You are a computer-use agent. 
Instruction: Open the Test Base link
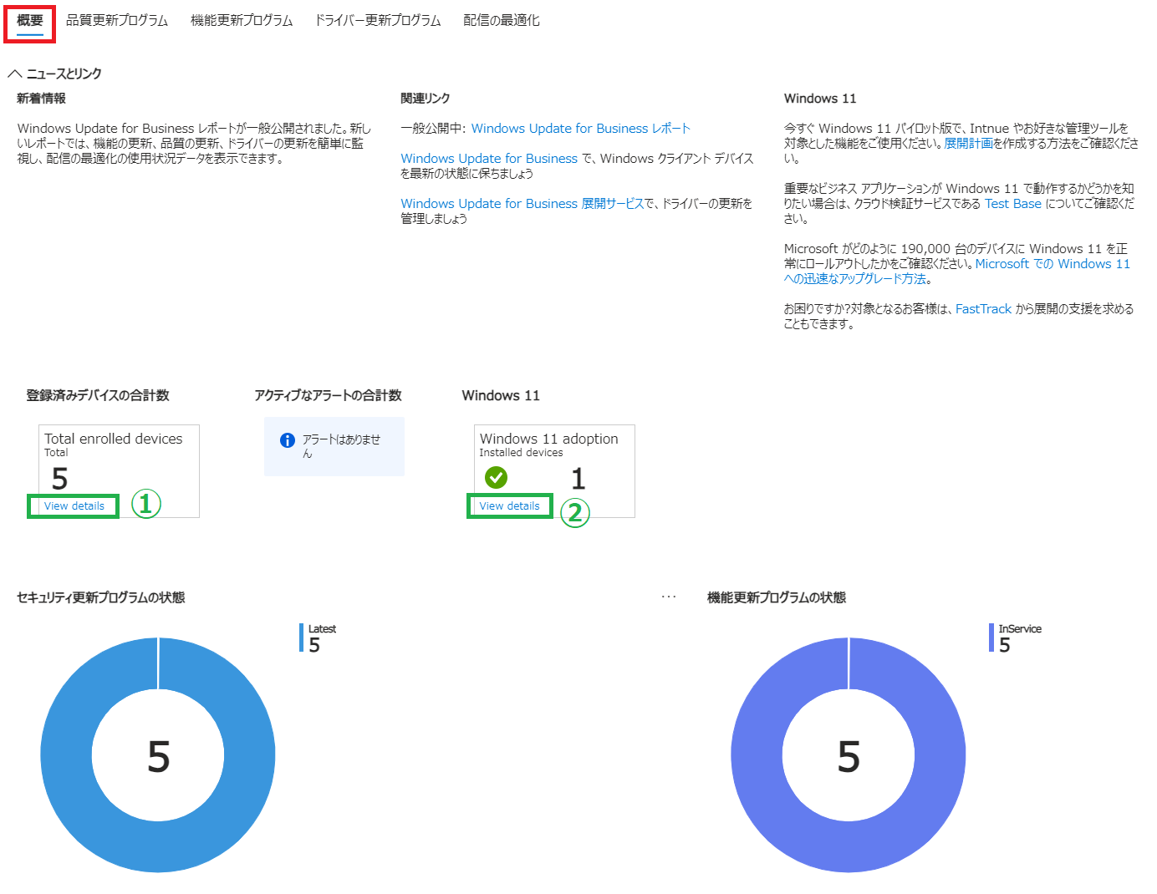tap(1013, 204)
